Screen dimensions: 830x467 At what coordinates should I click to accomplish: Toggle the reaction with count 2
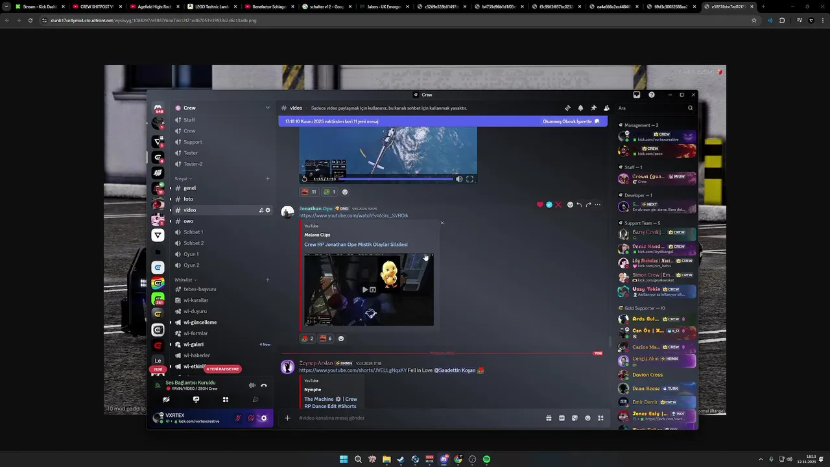307,339
